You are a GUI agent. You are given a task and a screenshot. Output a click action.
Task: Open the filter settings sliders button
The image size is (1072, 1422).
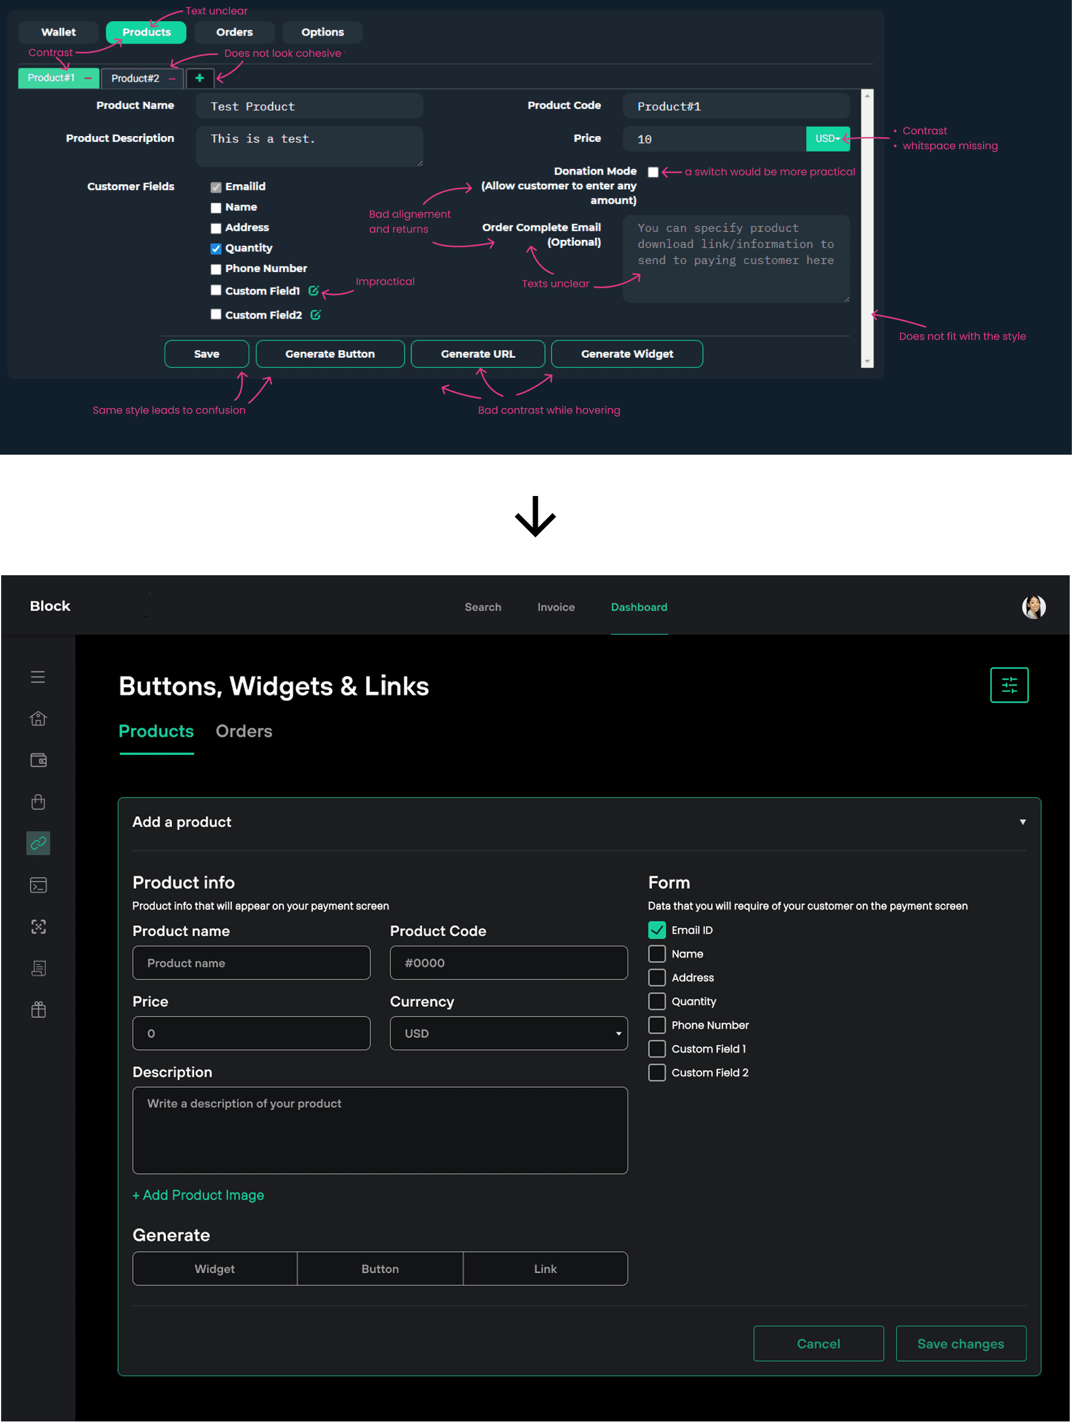[1009, 685]
